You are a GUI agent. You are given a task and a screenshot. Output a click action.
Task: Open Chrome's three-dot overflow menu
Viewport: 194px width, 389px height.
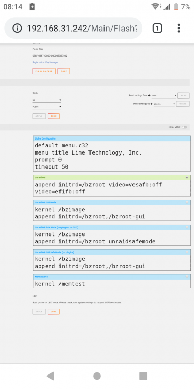tap(179, 29)
